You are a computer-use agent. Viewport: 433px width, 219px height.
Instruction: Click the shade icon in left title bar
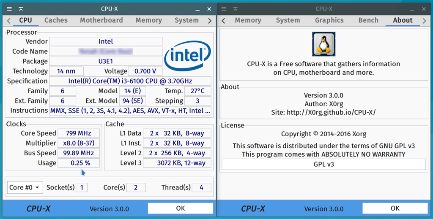21,9
